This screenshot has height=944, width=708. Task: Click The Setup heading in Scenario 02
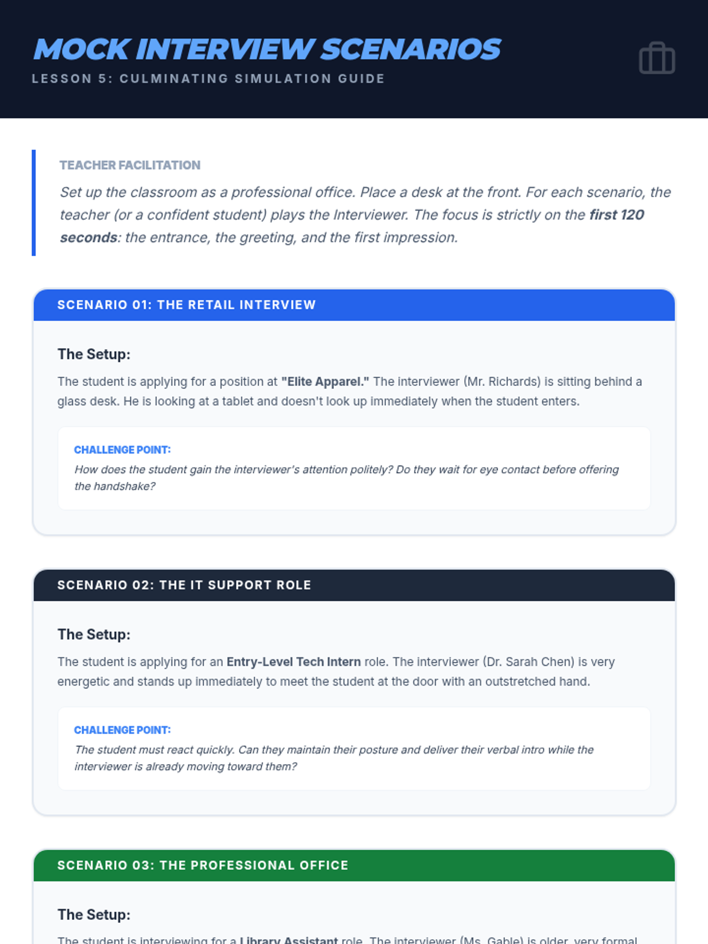point(94,634)
